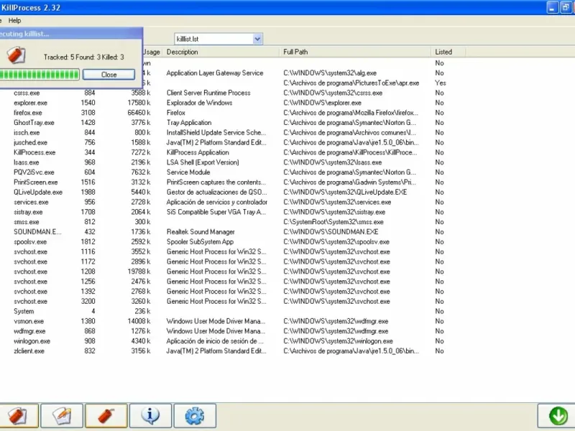The height and width of the screenshot is (431, 575).
Task: Click the dynamite kill-list toolbar icon
Action: (x=19, y=416)
